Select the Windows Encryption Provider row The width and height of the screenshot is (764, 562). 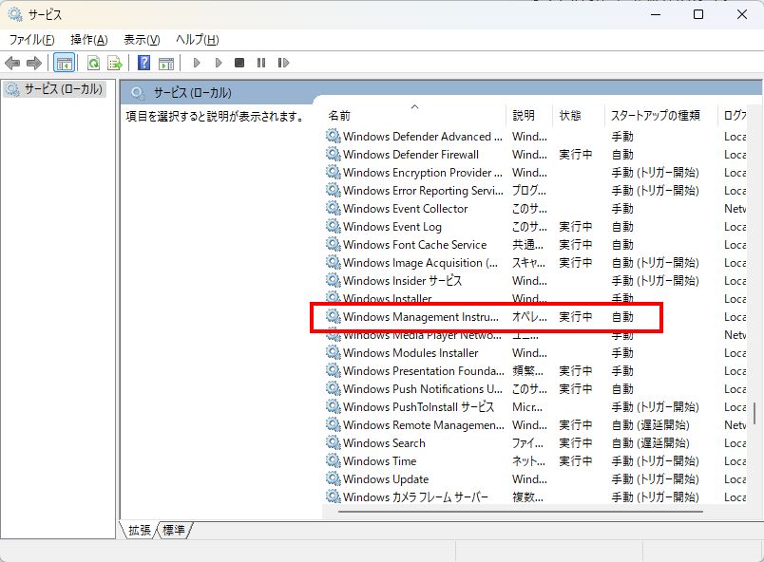point(535,172)
